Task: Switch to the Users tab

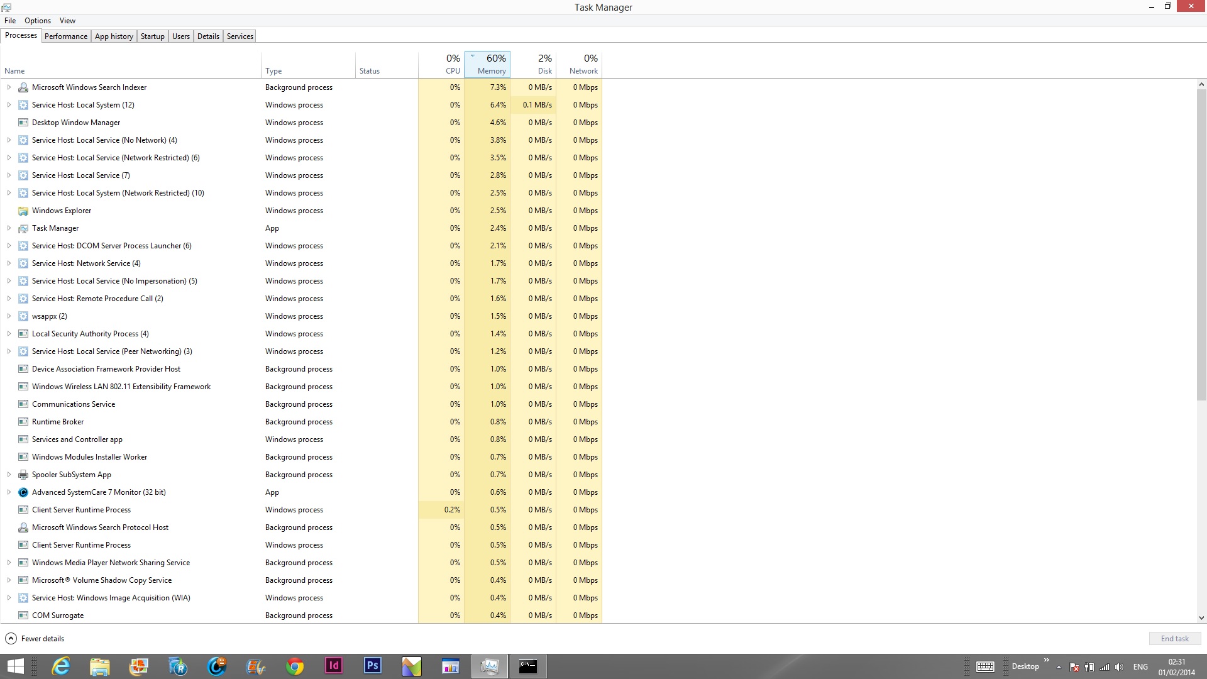Action: pos(181,36)
